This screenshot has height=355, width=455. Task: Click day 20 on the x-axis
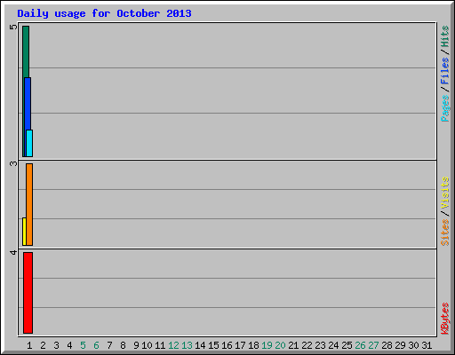click(280, 345)
